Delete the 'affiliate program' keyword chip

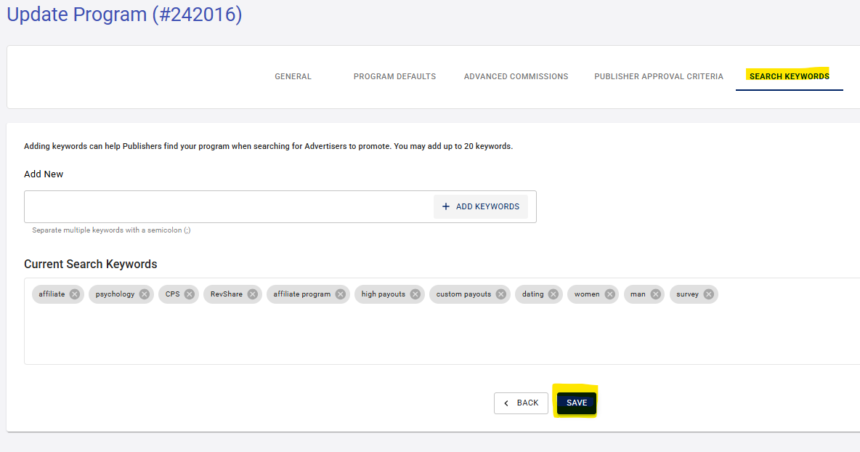tap(341, 294)
